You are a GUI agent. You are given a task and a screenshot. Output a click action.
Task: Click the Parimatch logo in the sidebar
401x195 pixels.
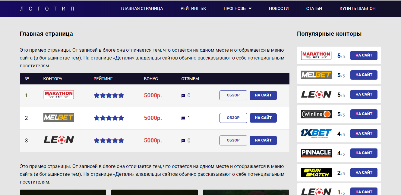(316, 172)
